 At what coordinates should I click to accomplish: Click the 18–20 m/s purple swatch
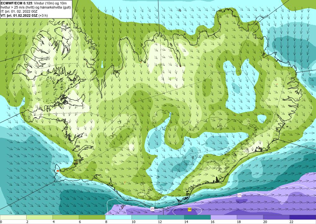tap(250, 217)
